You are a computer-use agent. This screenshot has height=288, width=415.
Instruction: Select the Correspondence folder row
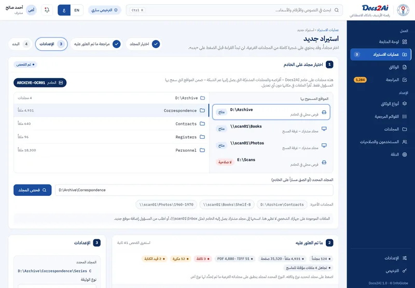pos(112,110)
